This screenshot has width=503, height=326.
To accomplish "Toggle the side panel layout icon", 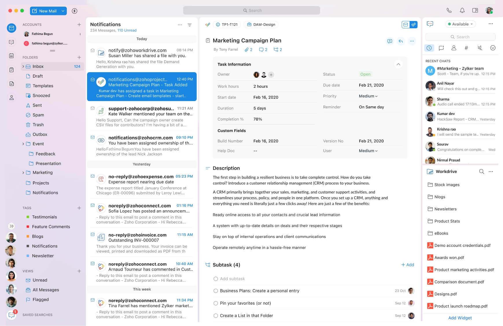I will [x=475, y=10].
